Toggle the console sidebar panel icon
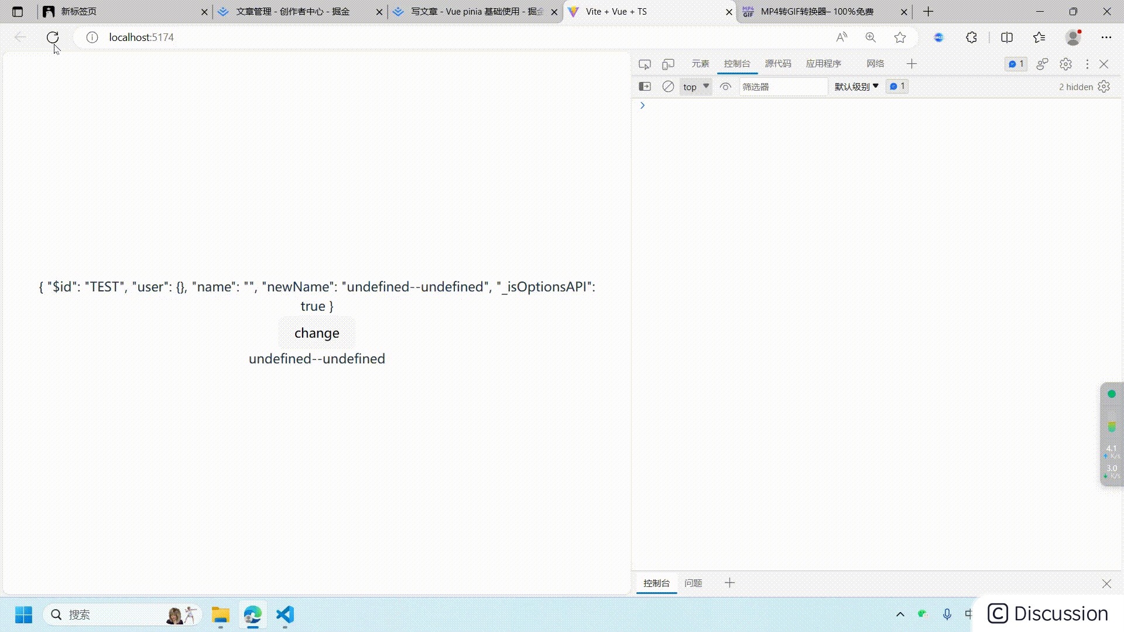This screenshot has width=1124, height=632. [x=645, y=87]
